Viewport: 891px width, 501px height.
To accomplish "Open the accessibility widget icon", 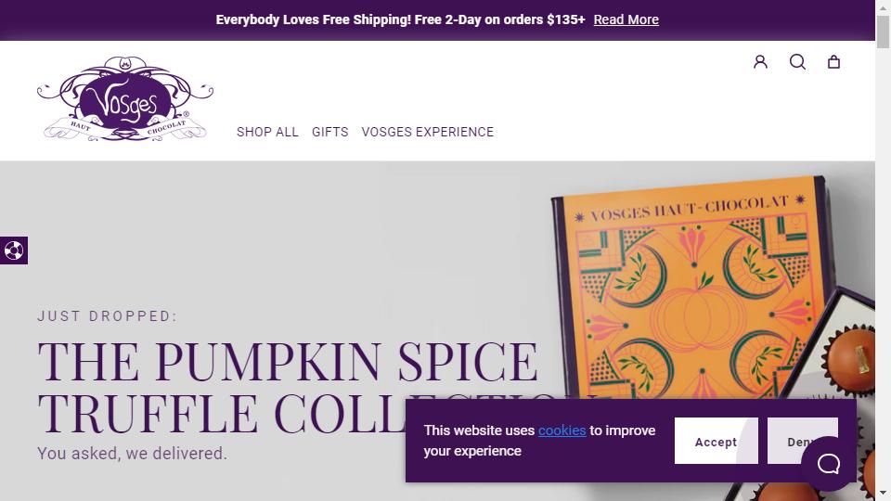I will (14, 250).
